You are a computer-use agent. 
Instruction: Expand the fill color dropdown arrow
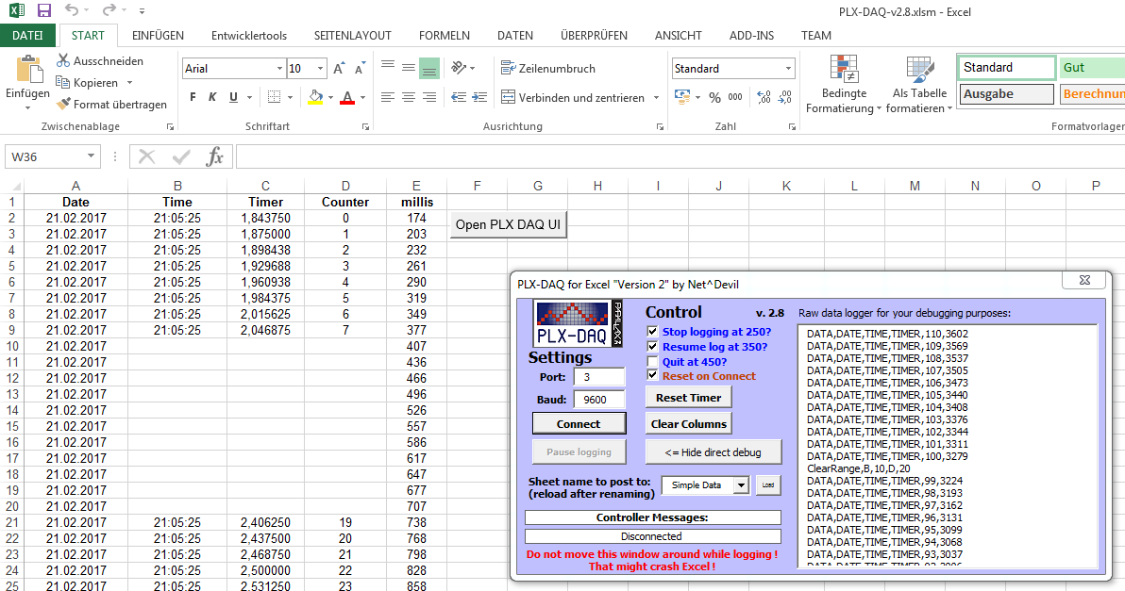[330, 97]
